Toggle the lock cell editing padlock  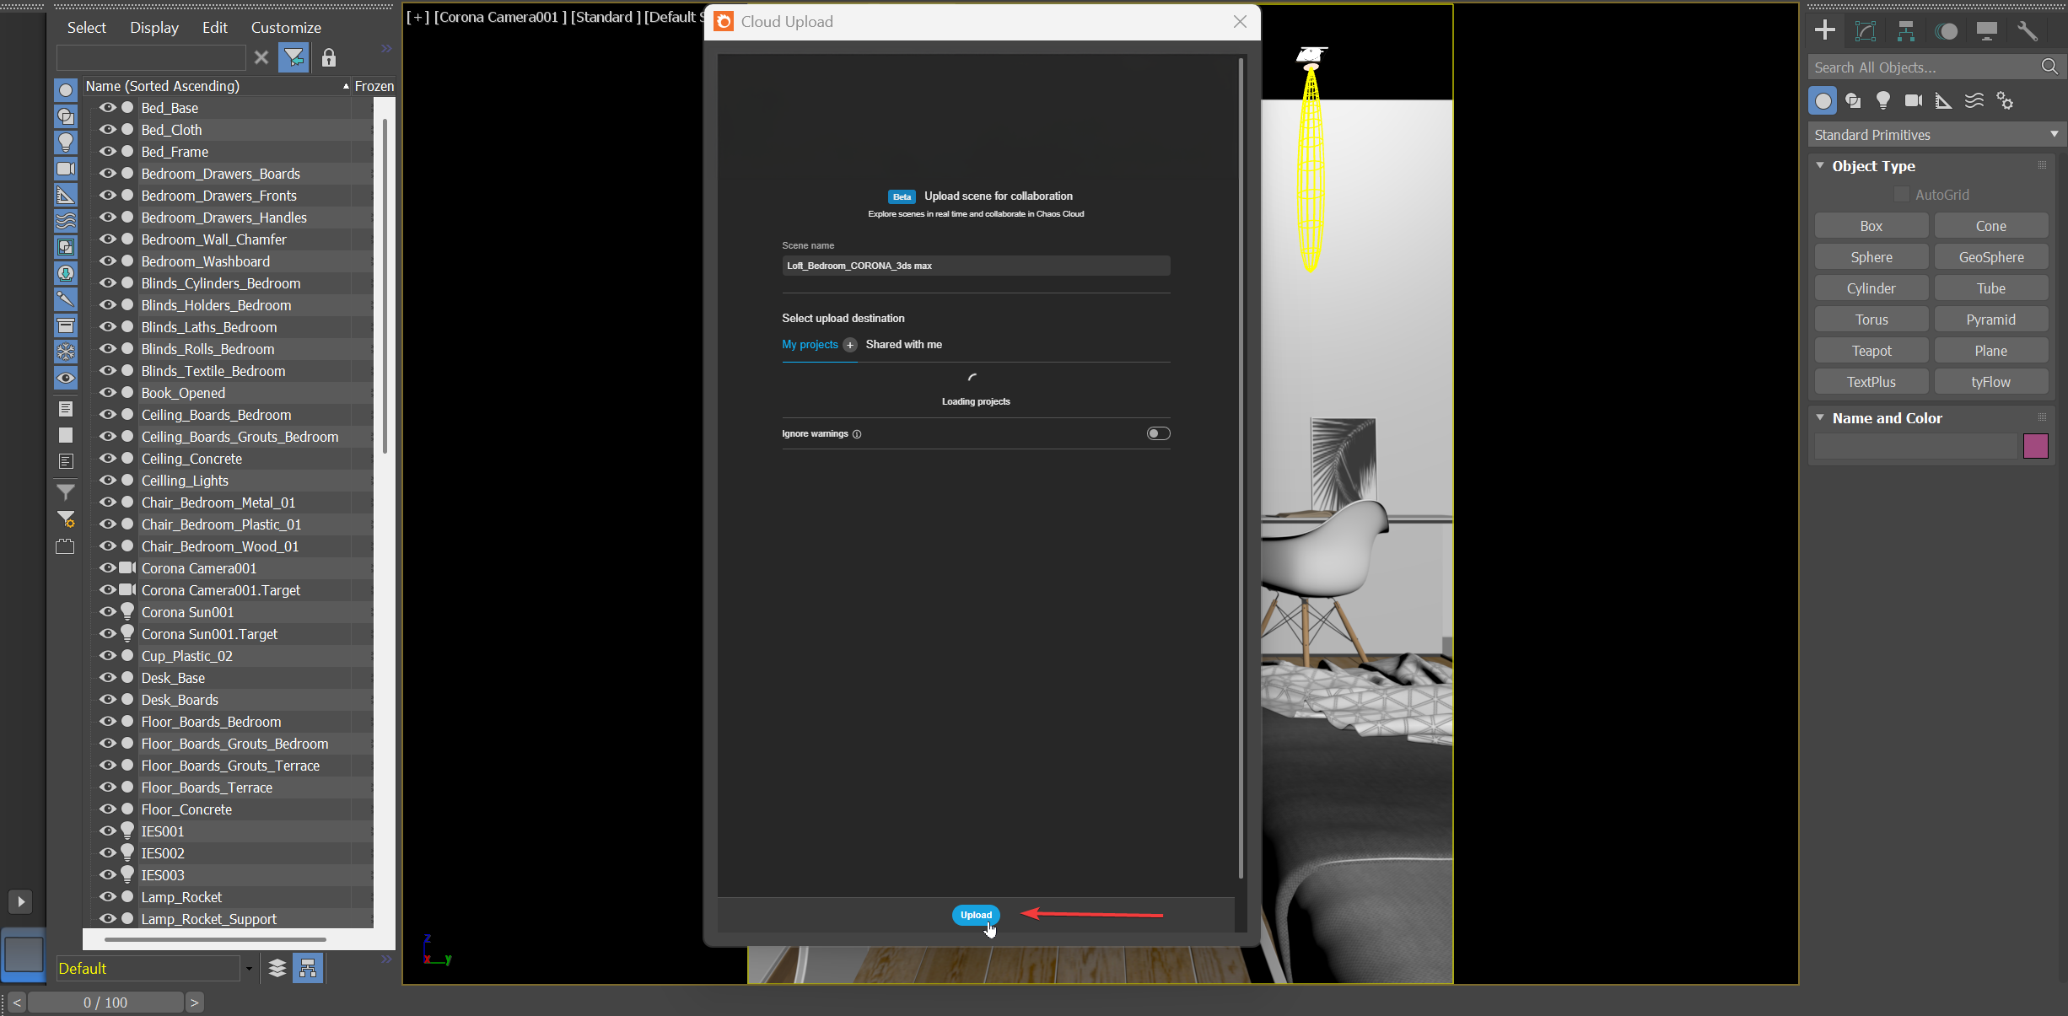(329, 57)
